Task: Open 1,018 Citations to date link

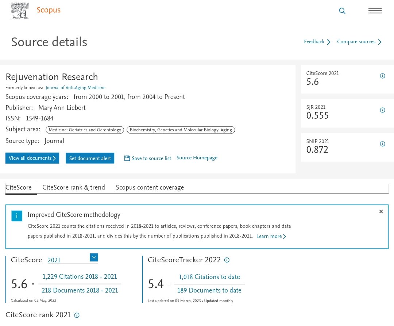Action: (209, 277)
